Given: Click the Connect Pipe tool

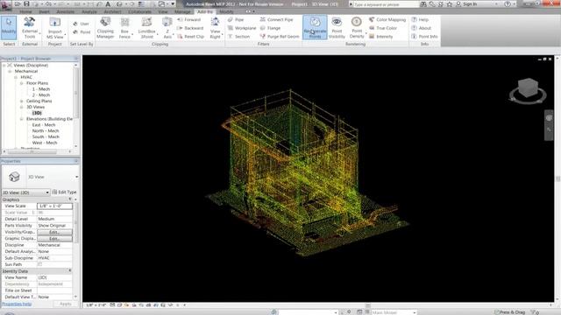Looking at the screenshot, I should 276,19.
